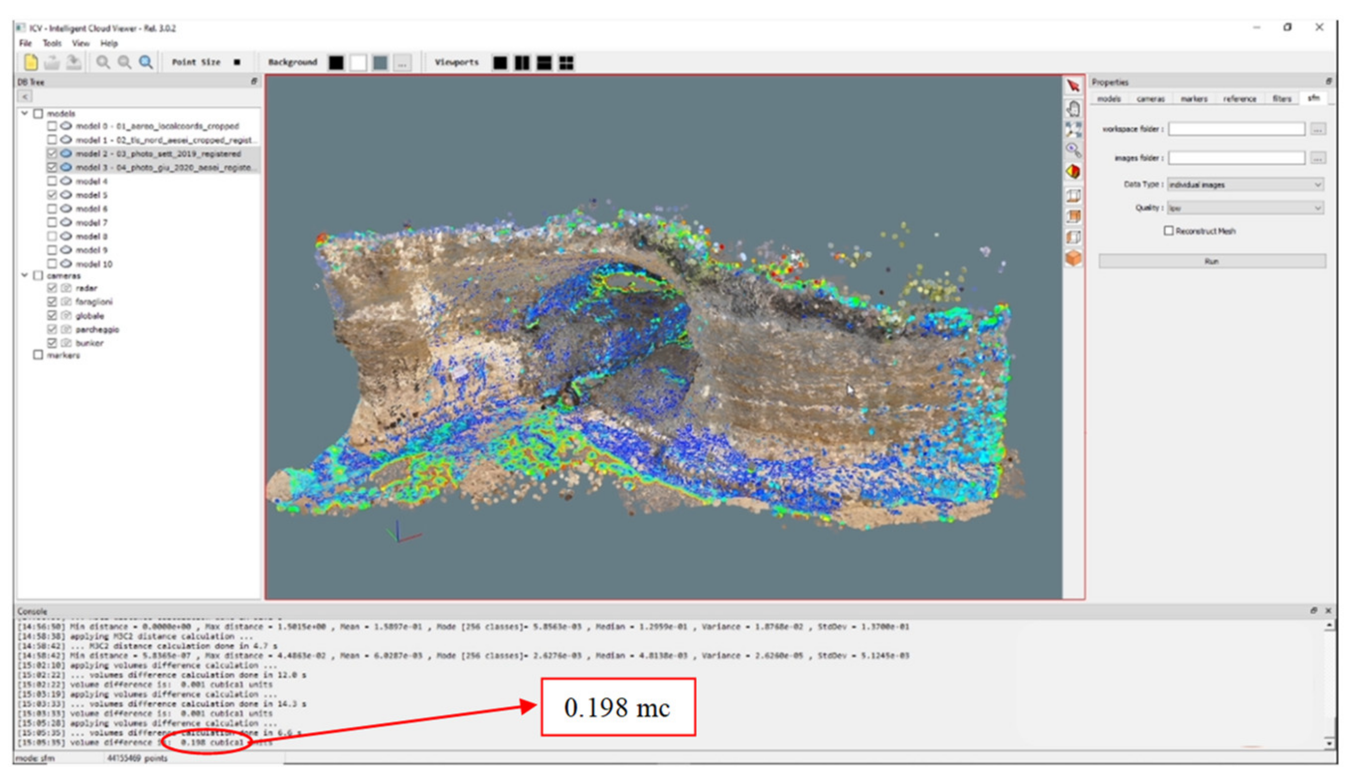Enable the Reconstruct Mesh checkbox
The image size is (1349, 778).
click(1169, 231)
